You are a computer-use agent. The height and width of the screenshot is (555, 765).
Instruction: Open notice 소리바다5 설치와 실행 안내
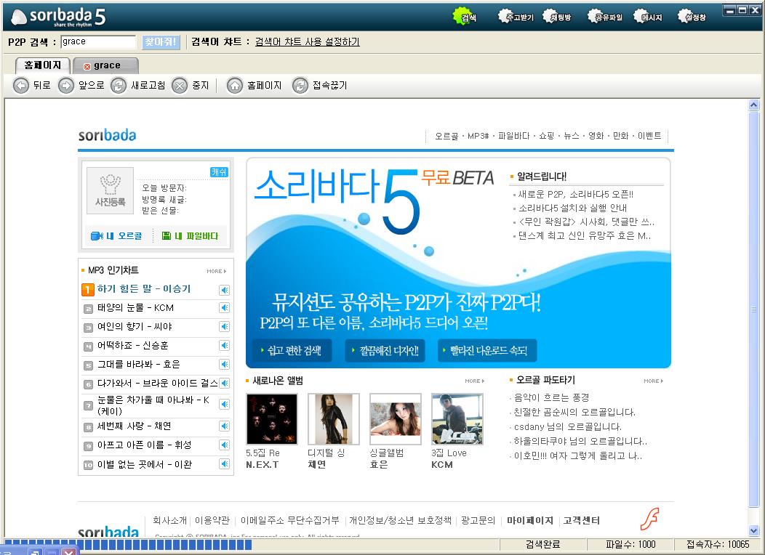point(573,208)
